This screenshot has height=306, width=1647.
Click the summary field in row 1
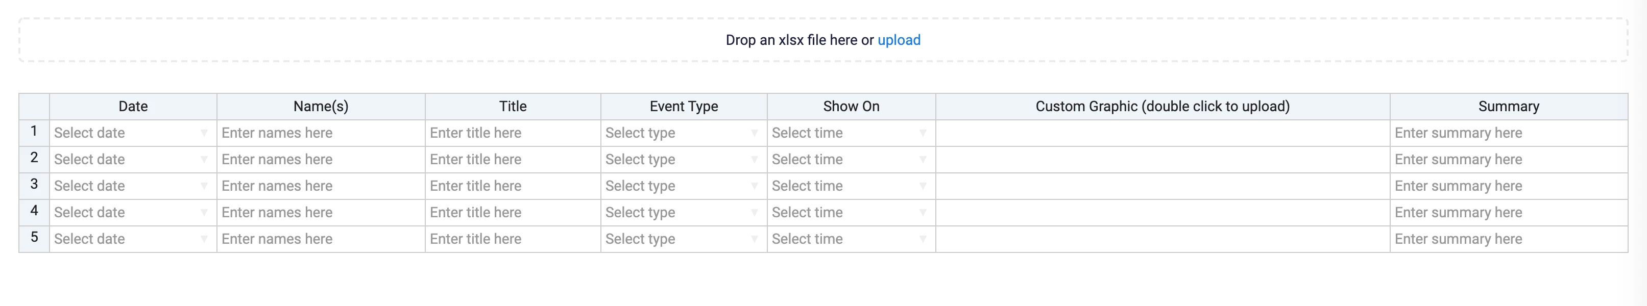[x=1508, y=133]
